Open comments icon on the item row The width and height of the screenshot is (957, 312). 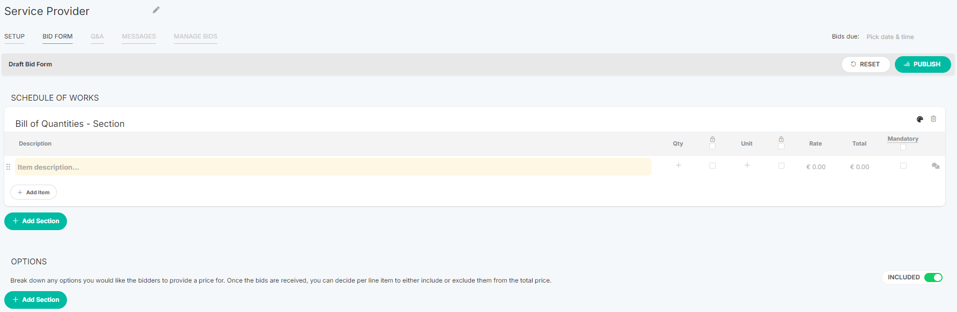pyautogui.click(x=936, y=166)
